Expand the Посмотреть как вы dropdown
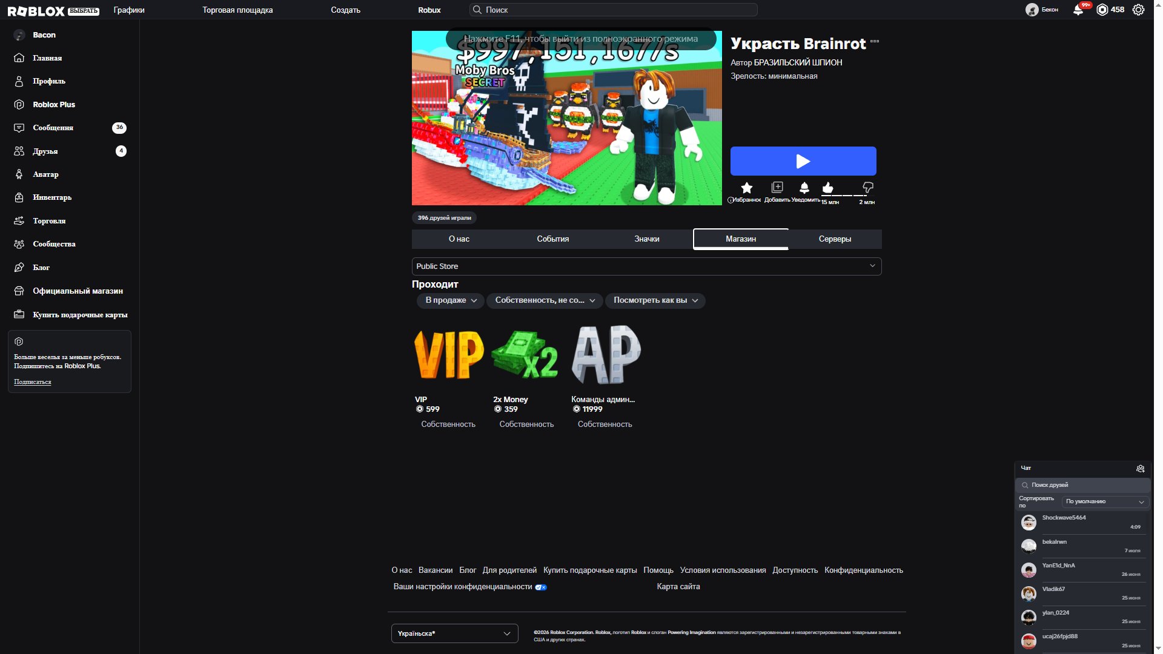The image size is (1163, 654). point(655,300)
